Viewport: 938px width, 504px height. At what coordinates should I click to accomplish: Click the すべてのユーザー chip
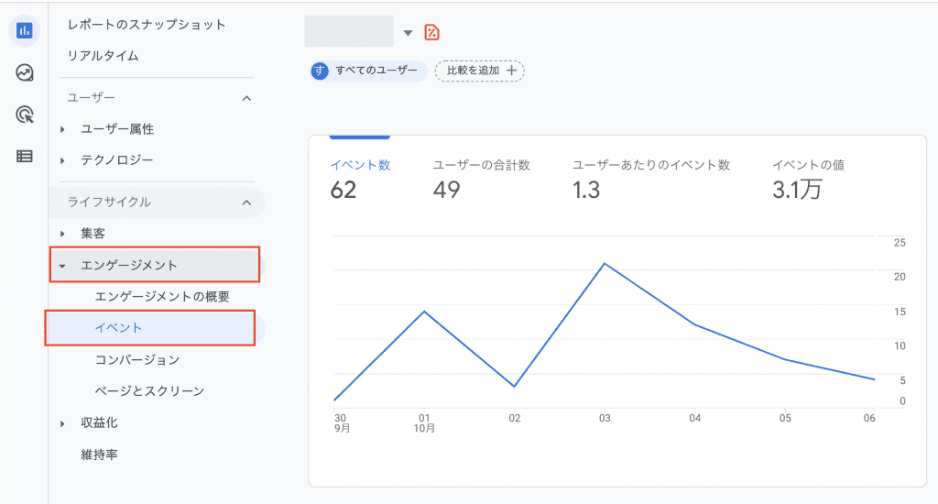[x=368, y=71]
